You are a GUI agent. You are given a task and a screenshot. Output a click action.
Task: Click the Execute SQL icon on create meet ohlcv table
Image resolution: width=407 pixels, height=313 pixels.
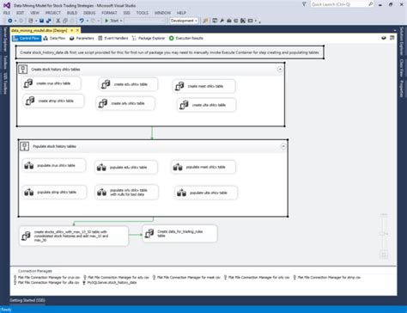(x=179, y=86)
